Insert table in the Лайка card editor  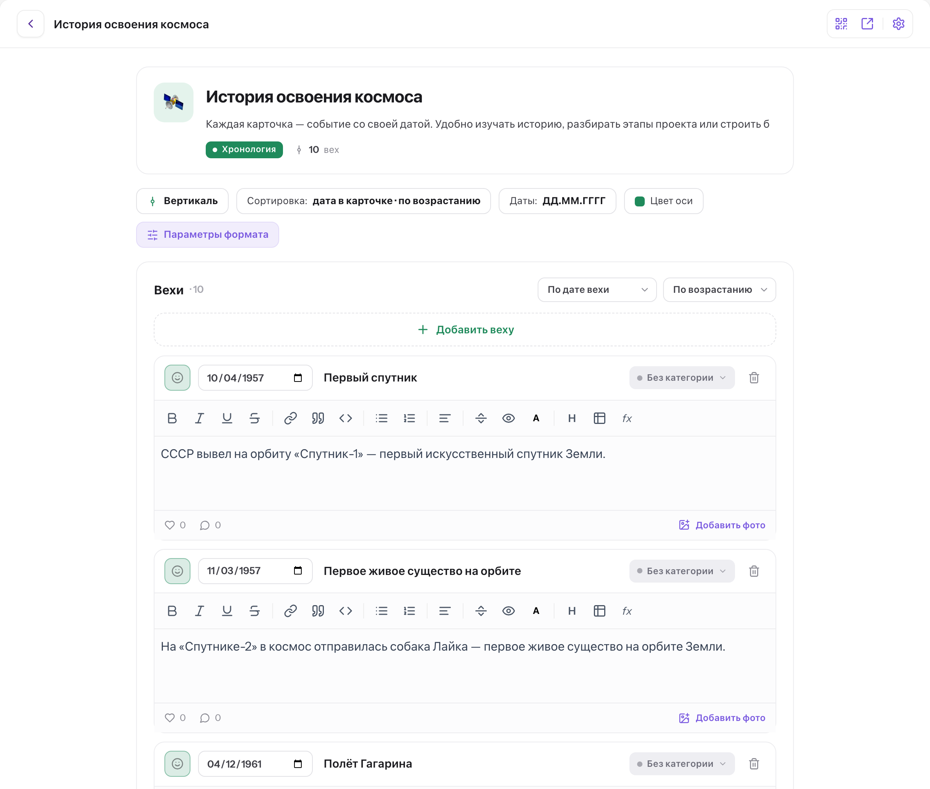[x=600, y=611]
